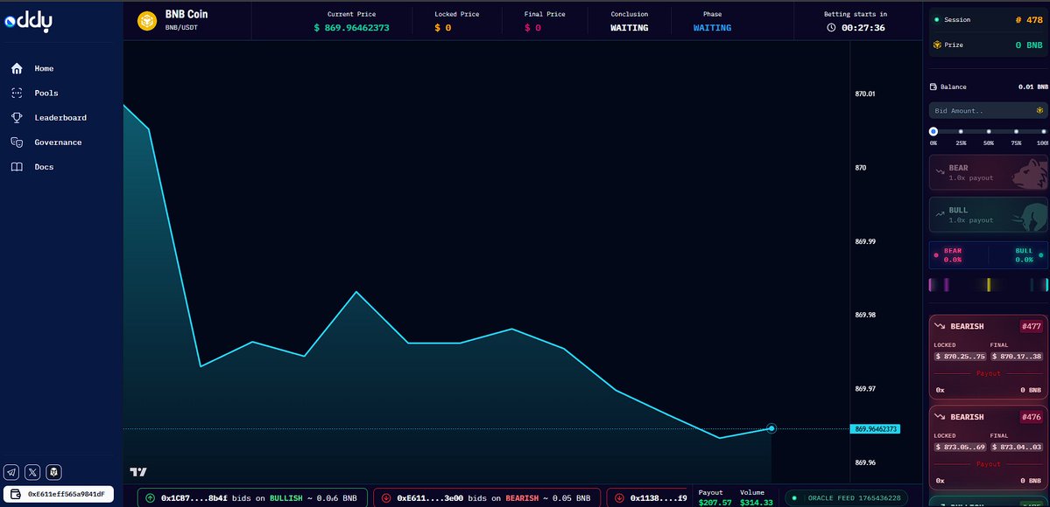This screenshot has width=1050, height=507.
Task: Click the Governance masks icon
Action: pyautogui.click(x=17, y=142)
